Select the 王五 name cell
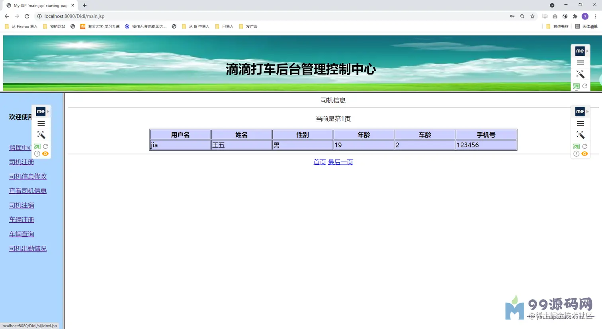This screenshot has height=329, width=602. [242, 145]
